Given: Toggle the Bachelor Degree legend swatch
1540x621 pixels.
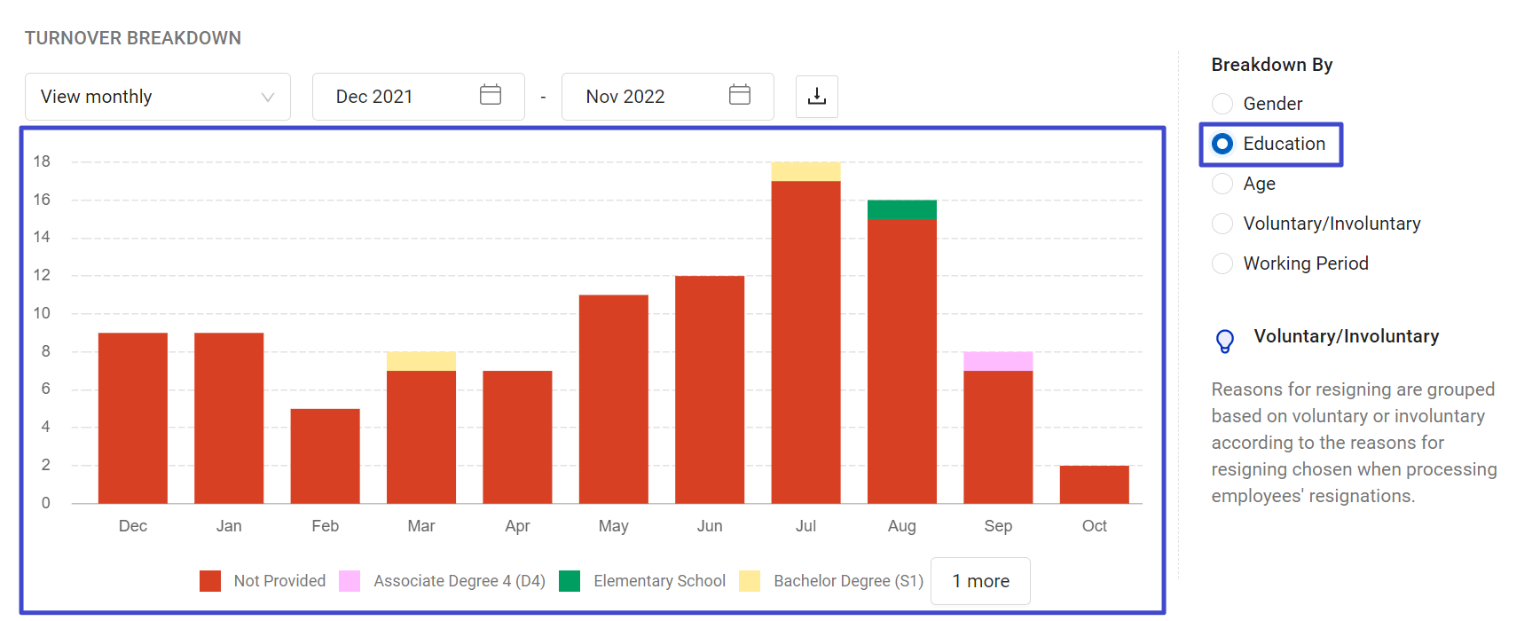Looking at the screenshot, I should coord(750,581).
